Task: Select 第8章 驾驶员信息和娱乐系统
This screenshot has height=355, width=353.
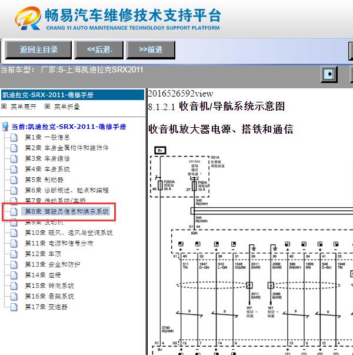Action: (x=66, y=211)
